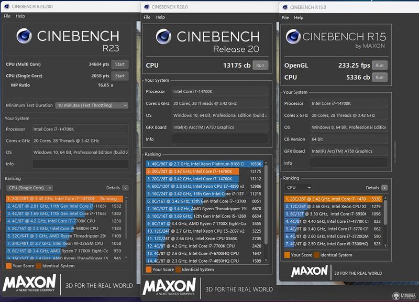Image resolution: width=419 pixels, height=302 pixels.
Task: Select R15 ranking row Xeon scoring 1279
Action: tap(334, 207)
